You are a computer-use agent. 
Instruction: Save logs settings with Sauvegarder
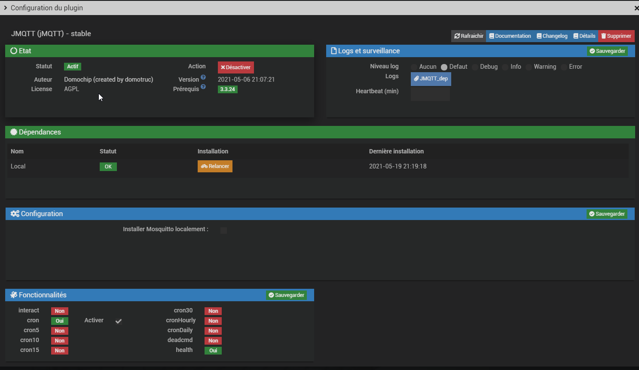(x=607, y=51)
